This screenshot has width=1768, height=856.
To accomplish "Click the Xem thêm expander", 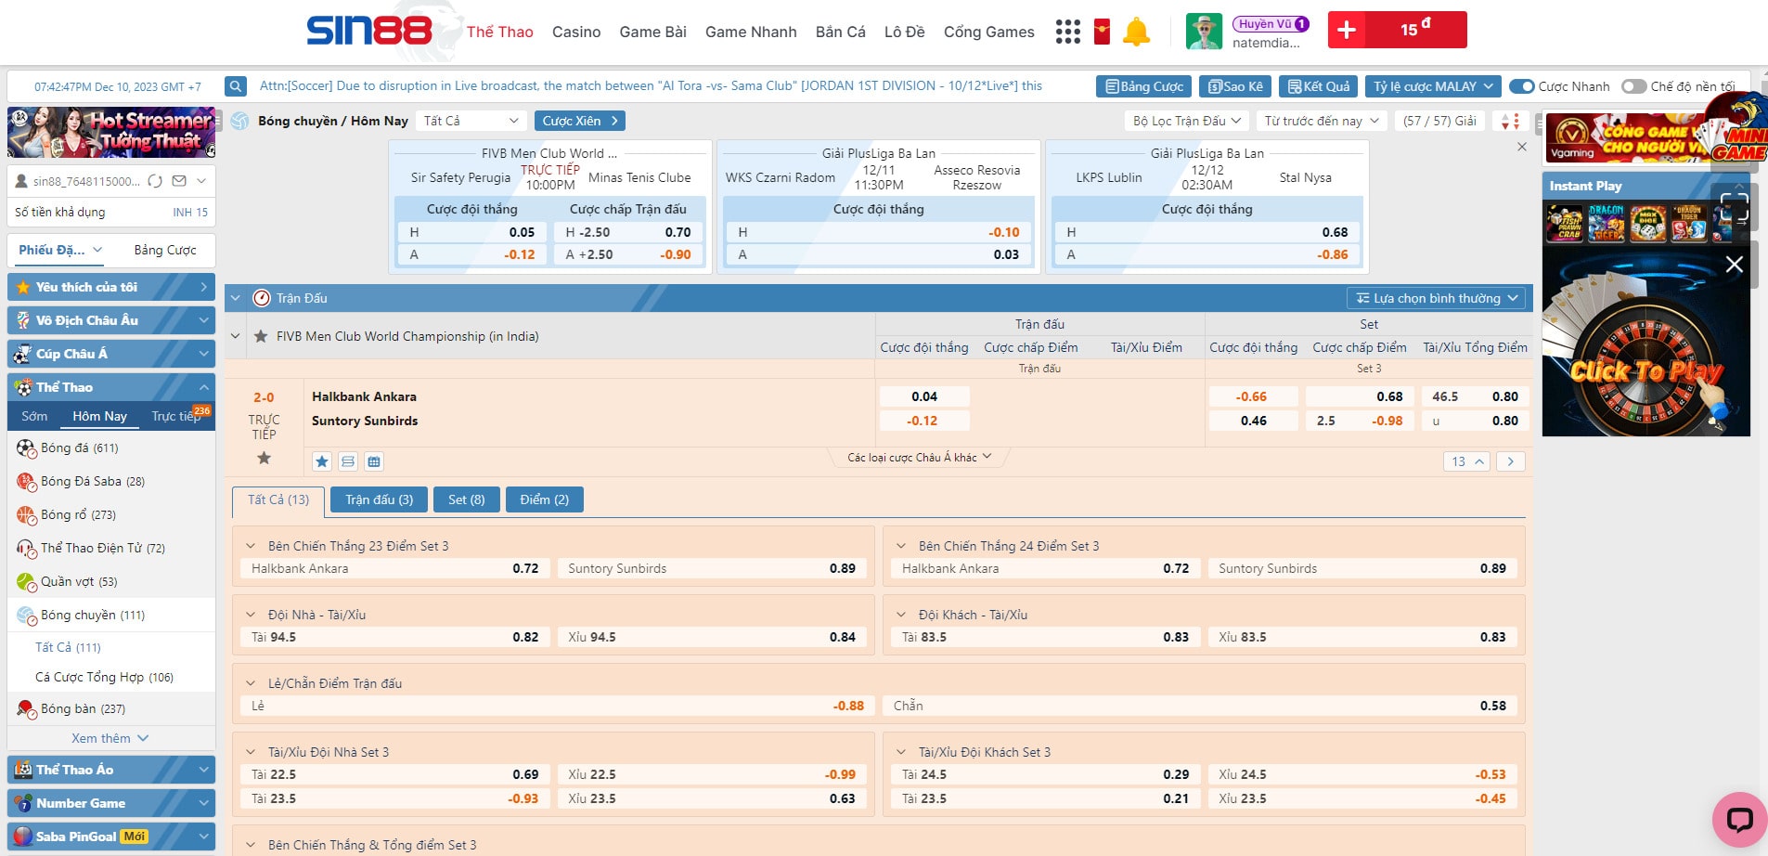I will tap(110, 738).
